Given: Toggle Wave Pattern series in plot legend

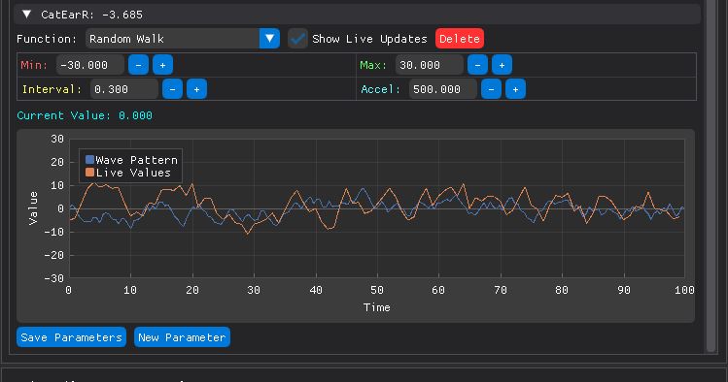Looking at the screenshot, I should point(132,160).
